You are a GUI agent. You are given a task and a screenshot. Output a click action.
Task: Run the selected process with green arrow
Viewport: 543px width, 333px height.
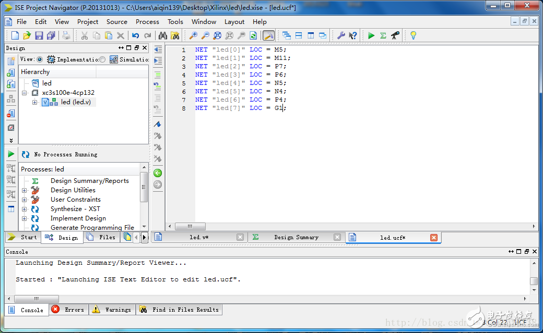click(x=371, y=35)
